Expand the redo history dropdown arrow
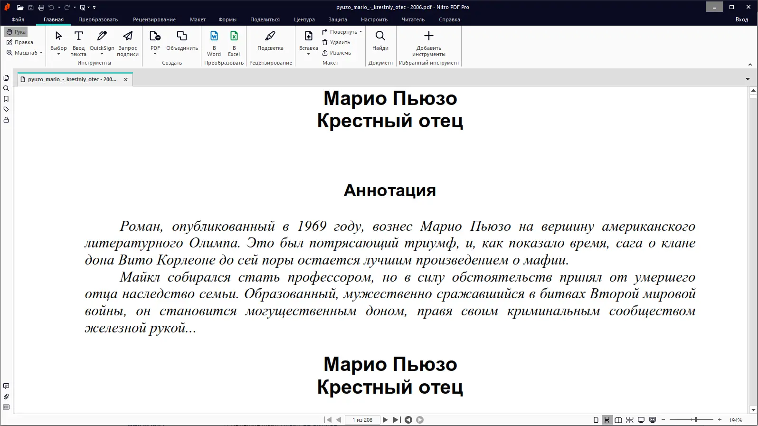This screenshot has width=758, height=426. pyautogui.click(x=75, y=8)
